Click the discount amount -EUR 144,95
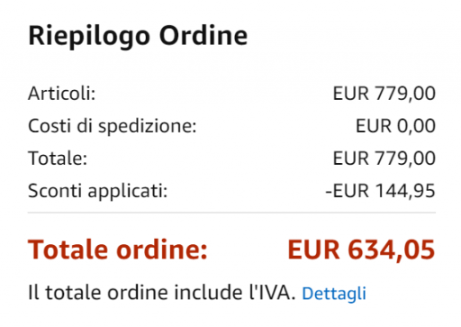The image size is (461, 327). pos(380,191)
